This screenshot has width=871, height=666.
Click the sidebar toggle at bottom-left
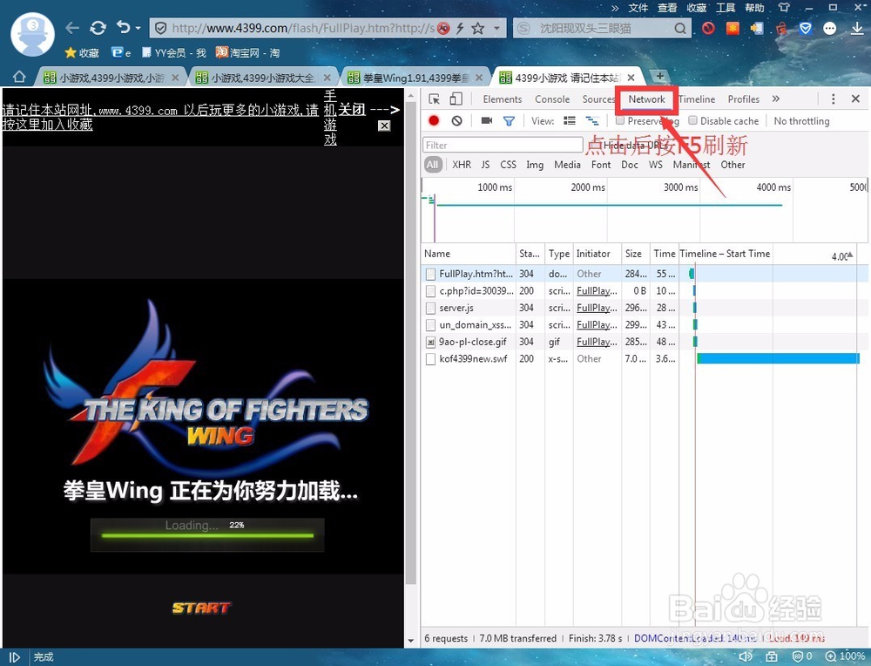click(15, 657)
